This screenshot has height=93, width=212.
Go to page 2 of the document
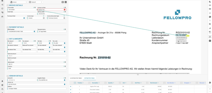pos(210,89)
